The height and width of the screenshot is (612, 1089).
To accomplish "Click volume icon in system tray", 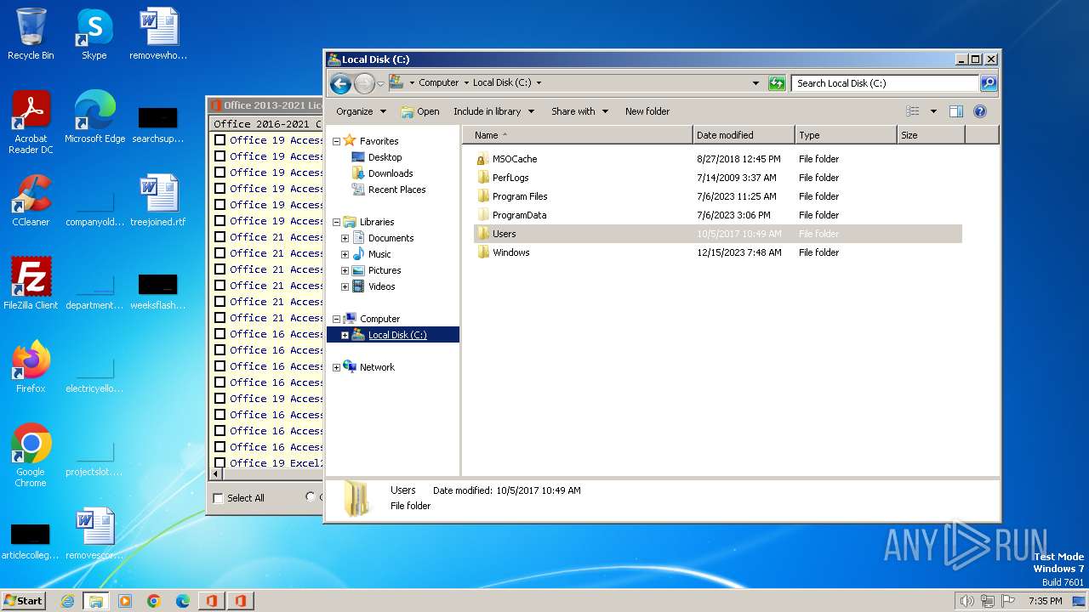I will pos(966,601).
